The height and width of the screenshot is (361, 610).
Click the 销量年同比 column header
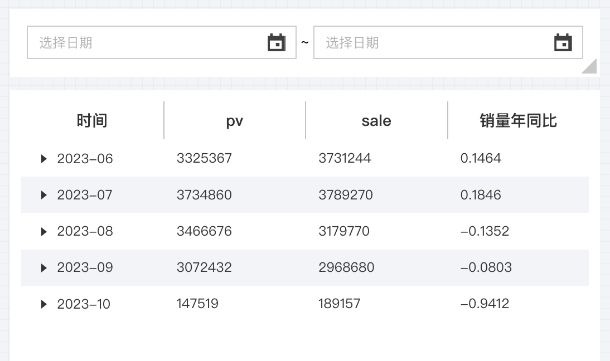[x=518, y=120]
